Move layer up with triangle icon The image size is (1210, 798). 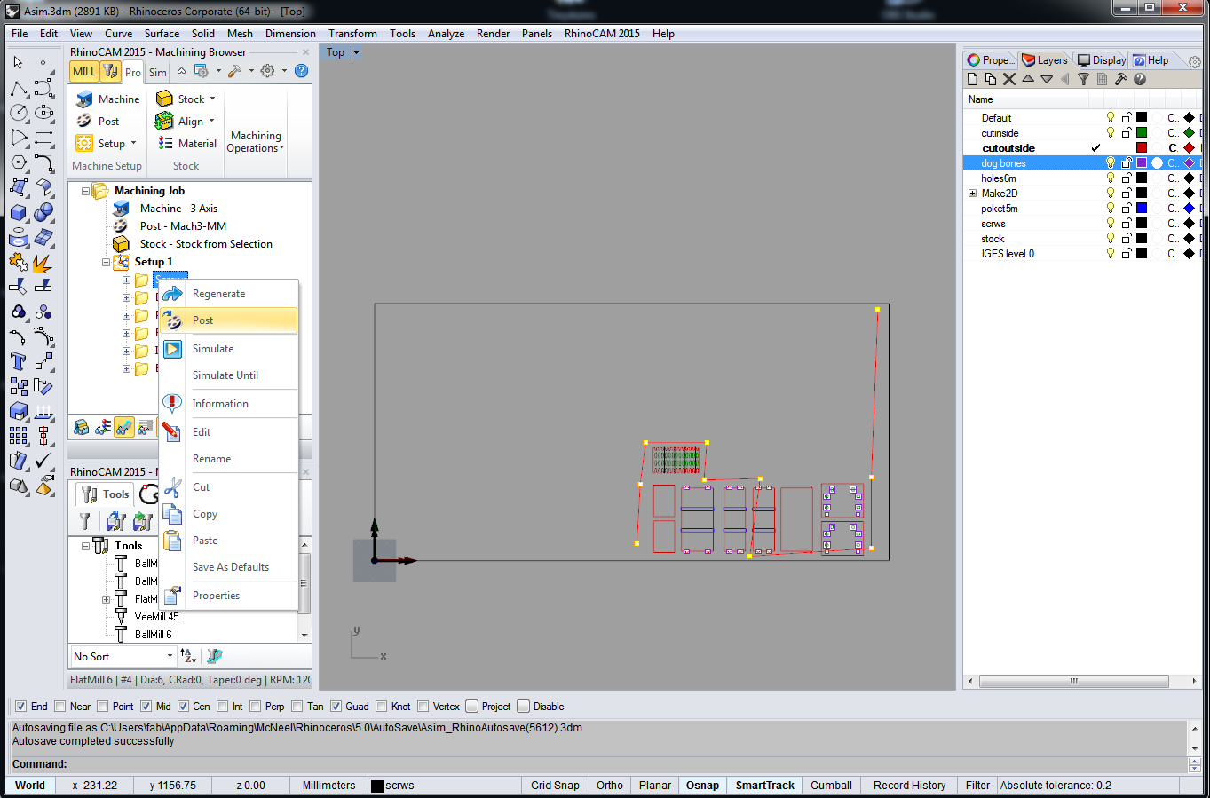(1028, 79)
